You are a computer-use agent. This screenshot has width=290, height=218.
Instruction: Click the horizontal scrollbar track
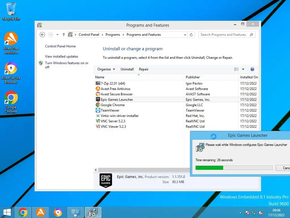click(x=144, y=170)
